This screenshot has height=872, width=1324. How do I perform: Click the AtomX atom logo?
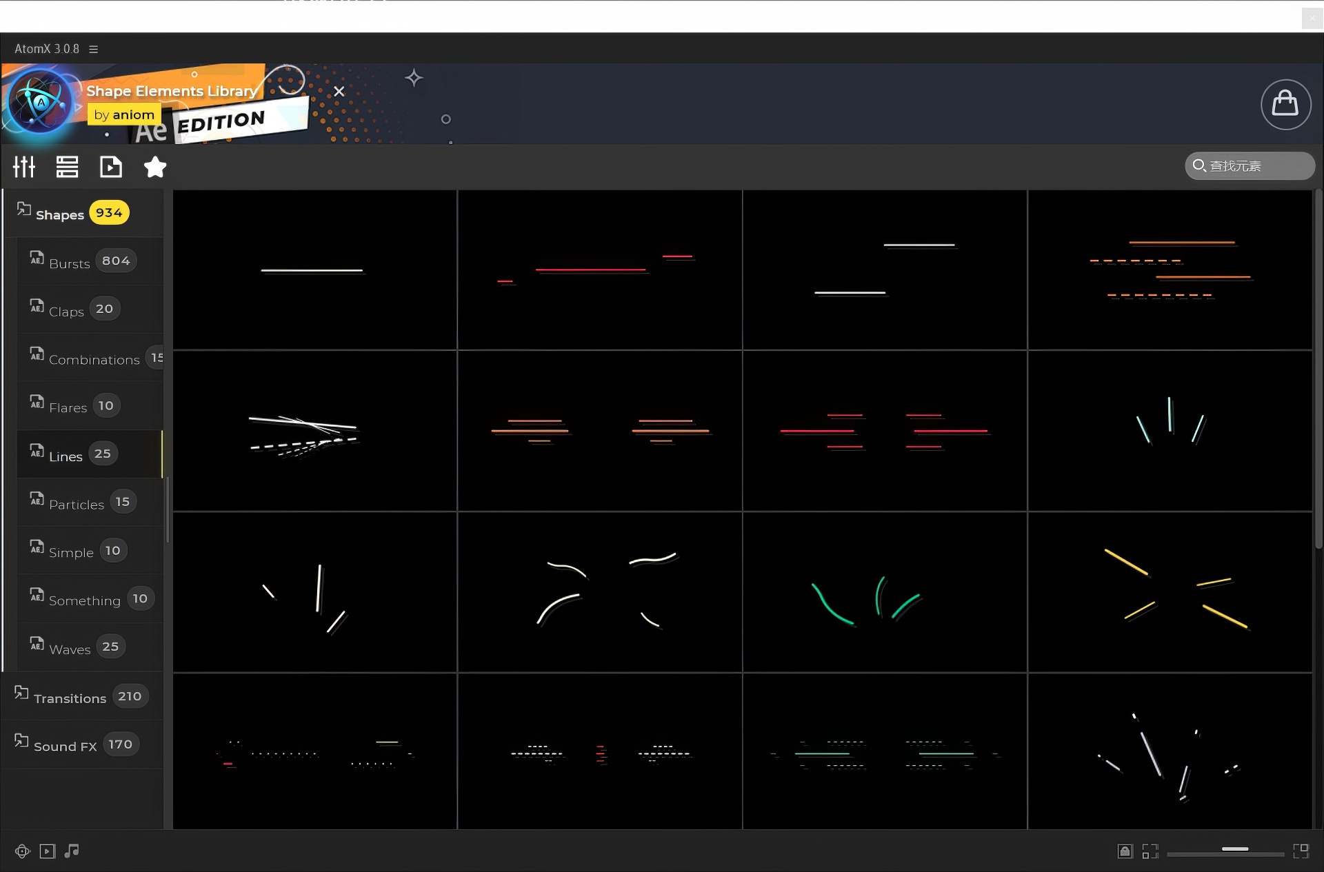[x=40, y=103]
